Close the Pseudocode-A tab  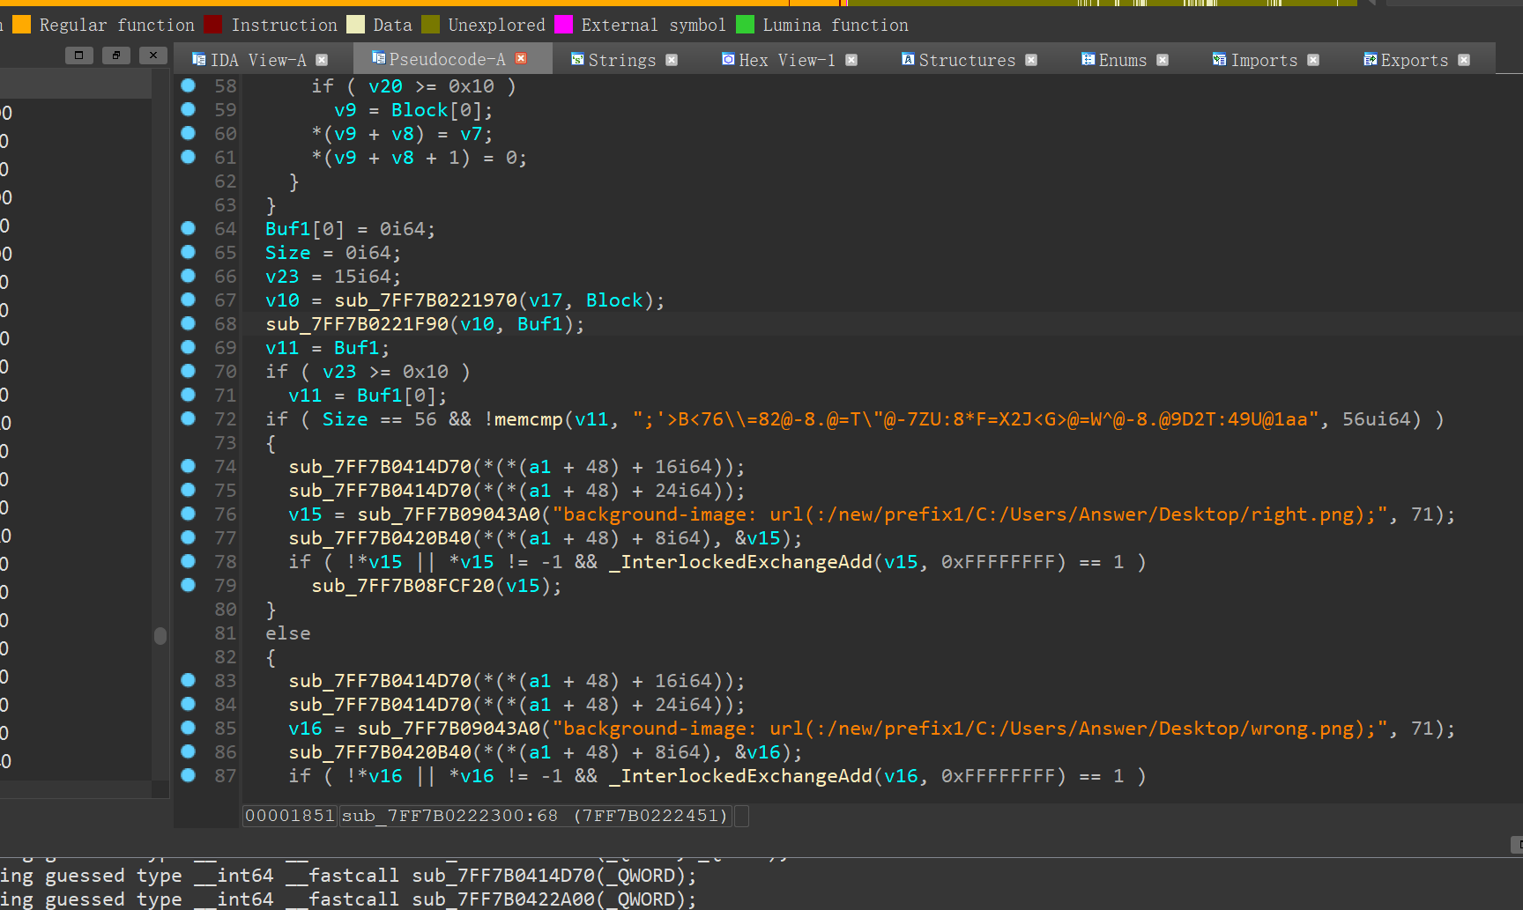coord(521,59)
